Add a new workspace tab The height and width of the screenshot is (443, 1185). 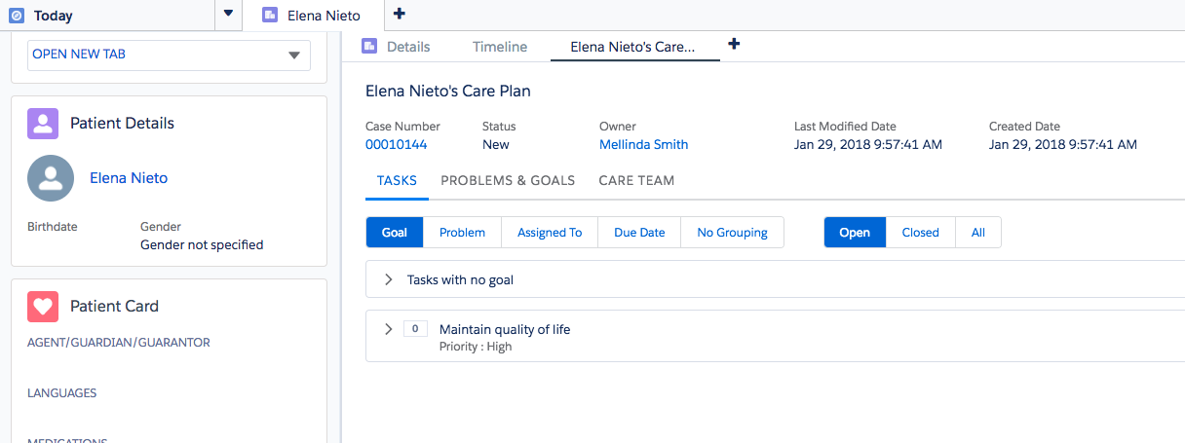coord(399,14)
